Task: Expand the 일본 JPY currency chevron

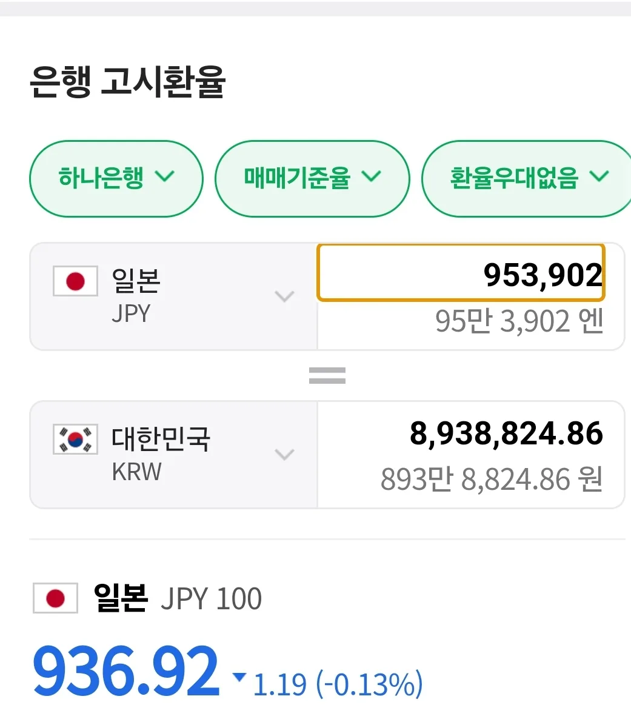Action: pyautogui.click(x=284, y=296)
